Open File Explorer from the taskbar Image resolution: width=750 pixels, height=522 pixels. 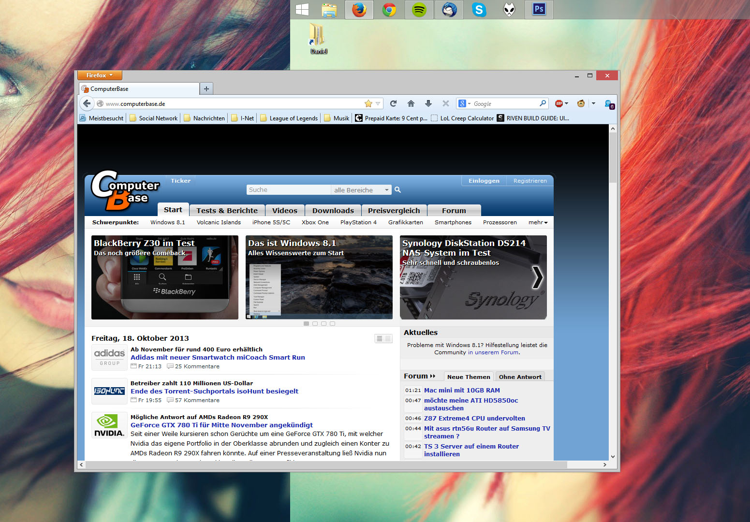(x=329, y=10)
